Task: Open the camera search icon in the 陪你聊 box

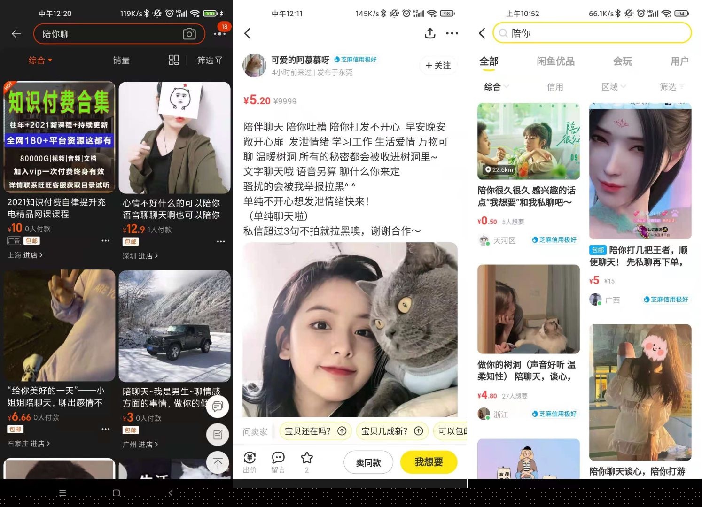Action: click(189, 34)
